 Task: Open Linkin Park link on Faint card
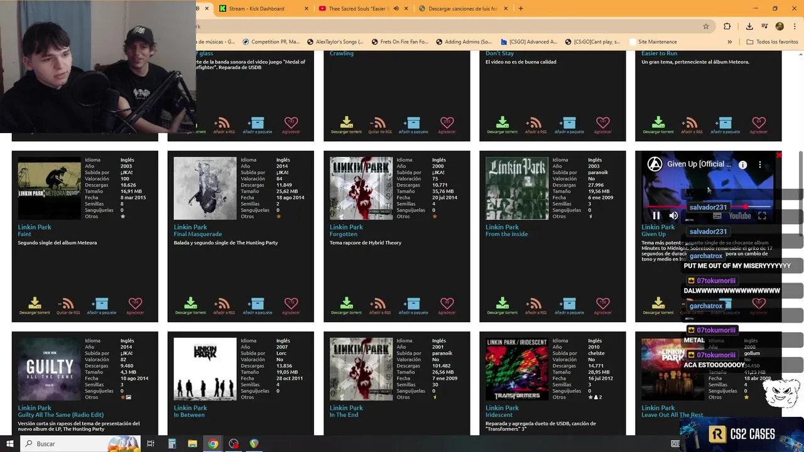pyautogui.click(x=35, y=227)
